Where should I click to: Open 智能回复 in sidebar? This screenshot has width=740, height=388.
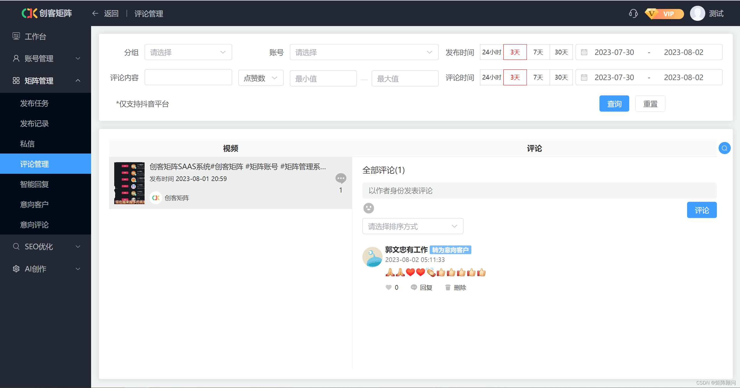point(34,184)
